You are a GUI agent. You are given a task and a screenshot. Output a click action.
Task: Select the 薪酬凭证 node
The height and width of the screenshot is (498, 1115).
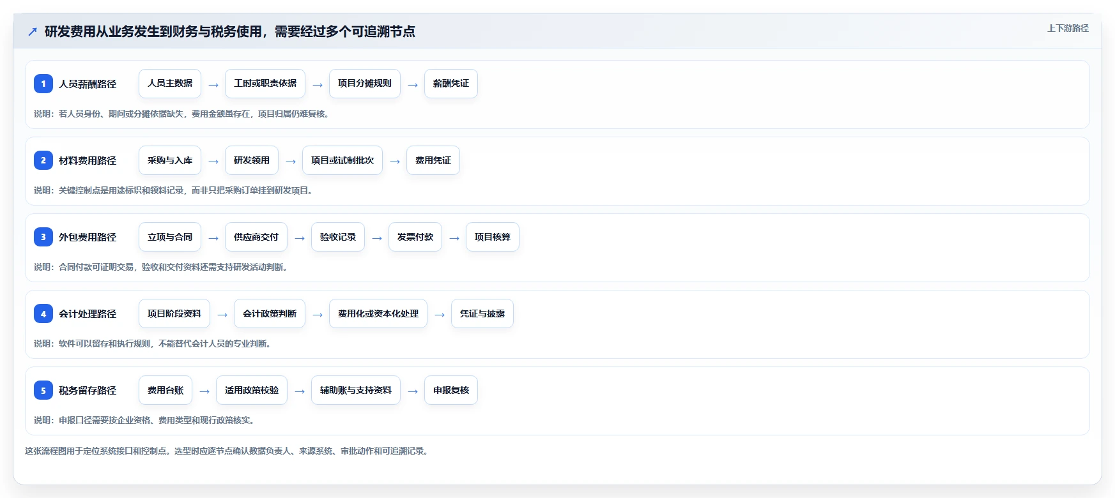[451, 84]
